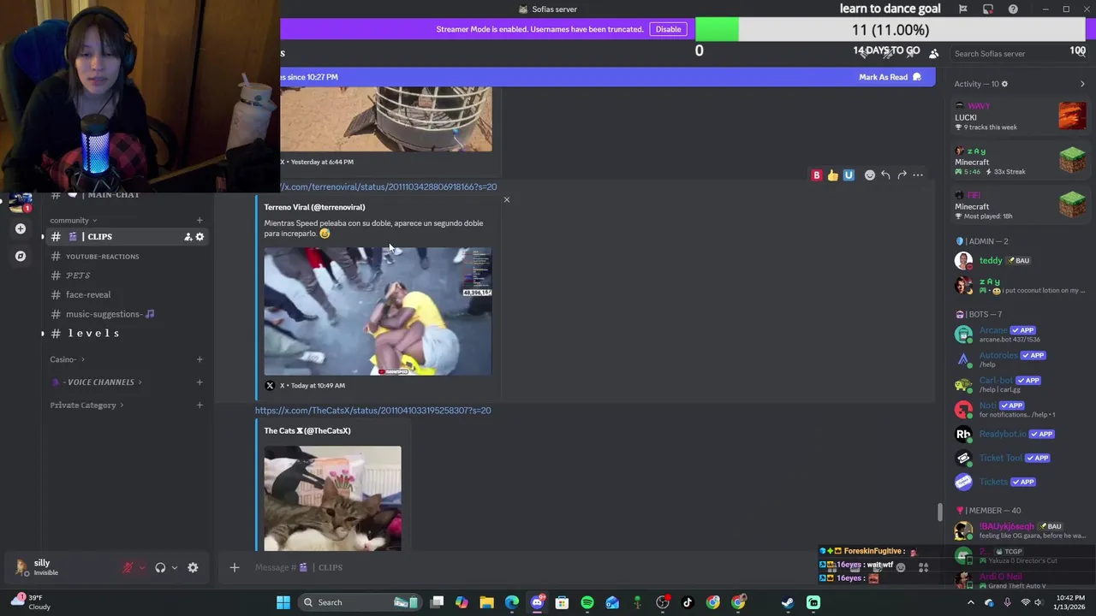Open Discord from the taskbar

[537, 602]
